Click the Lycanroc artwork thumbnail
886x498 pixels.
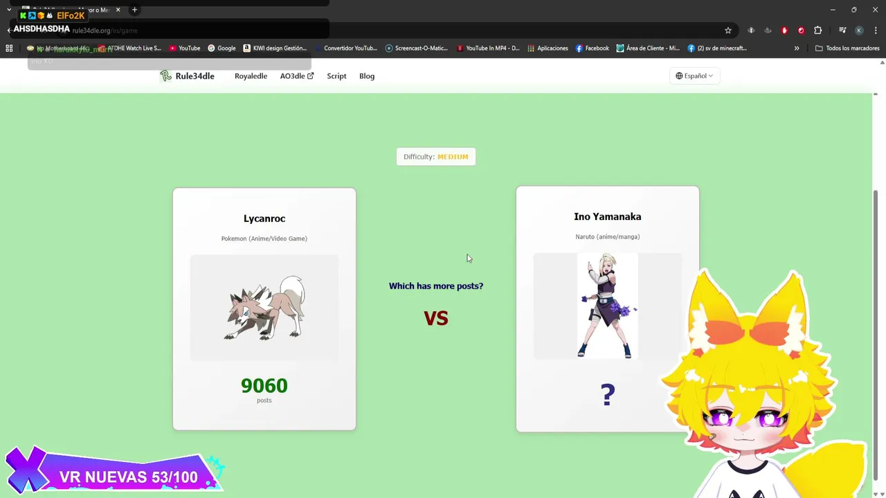264,308
